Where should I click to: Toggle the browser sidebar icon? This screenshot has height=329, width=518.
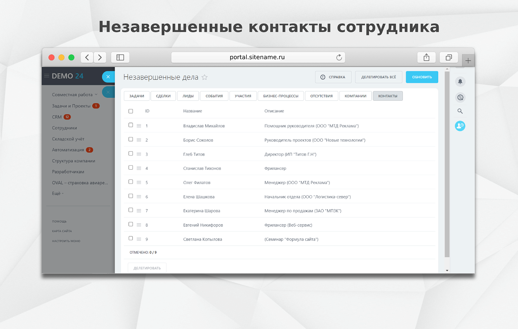[120, 57]
